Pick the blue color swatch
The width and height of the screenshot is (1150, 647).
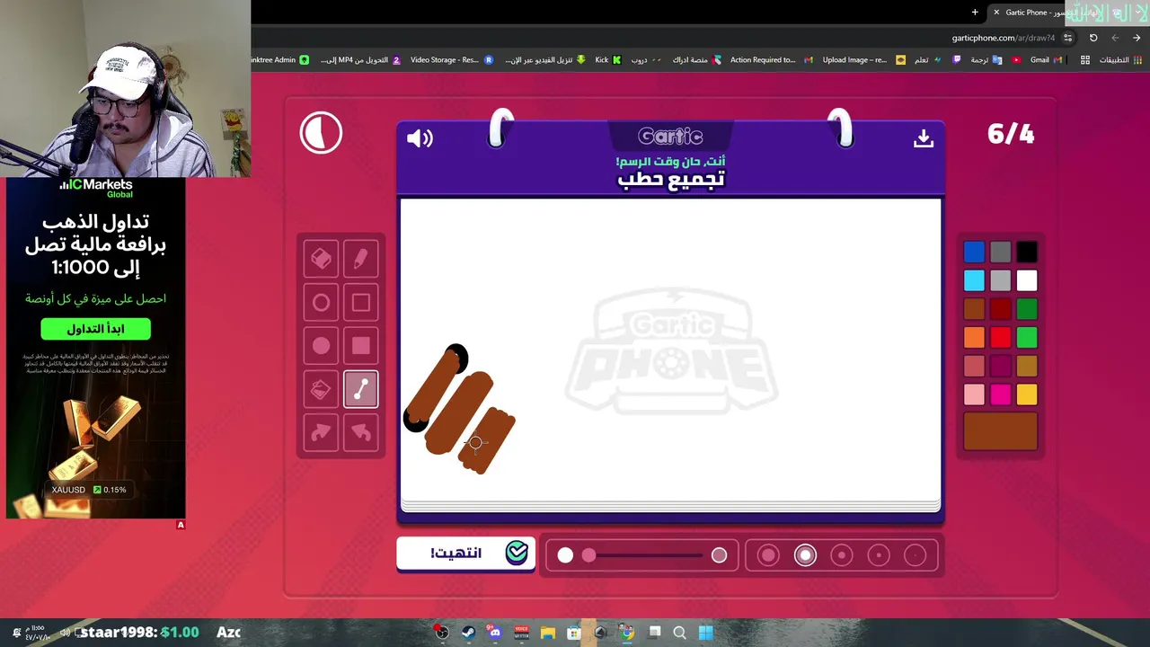(974, 253)
